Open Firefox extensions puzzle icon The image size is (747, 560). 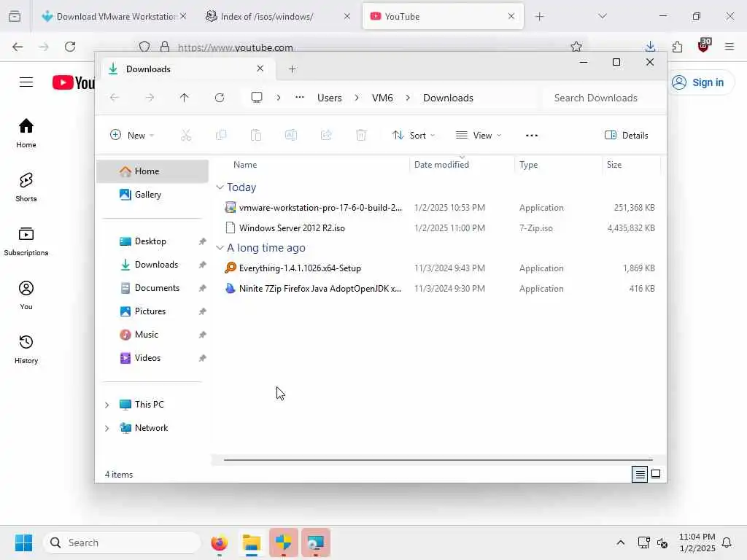point(677,46)
